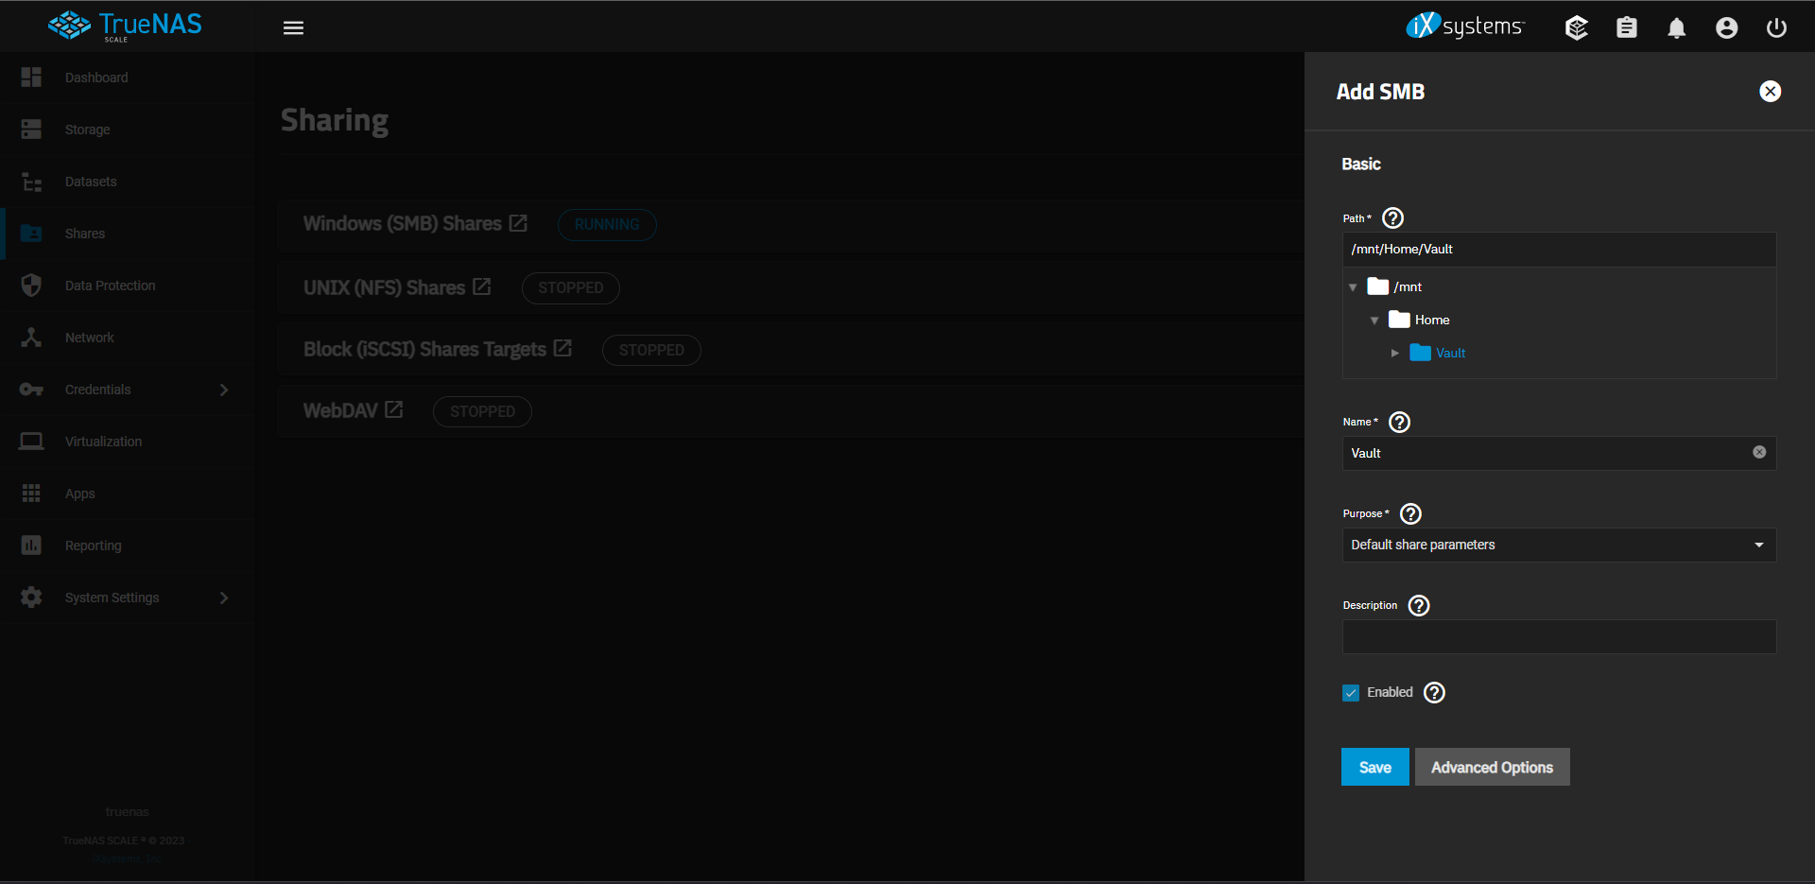The height and width of the screenshot is (884, 1815).
Task: Expand the Credentials submenu arrow
Action: pos(224,390)
